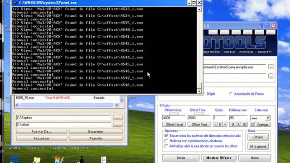Click the Agregar extension button

(263, 125)
